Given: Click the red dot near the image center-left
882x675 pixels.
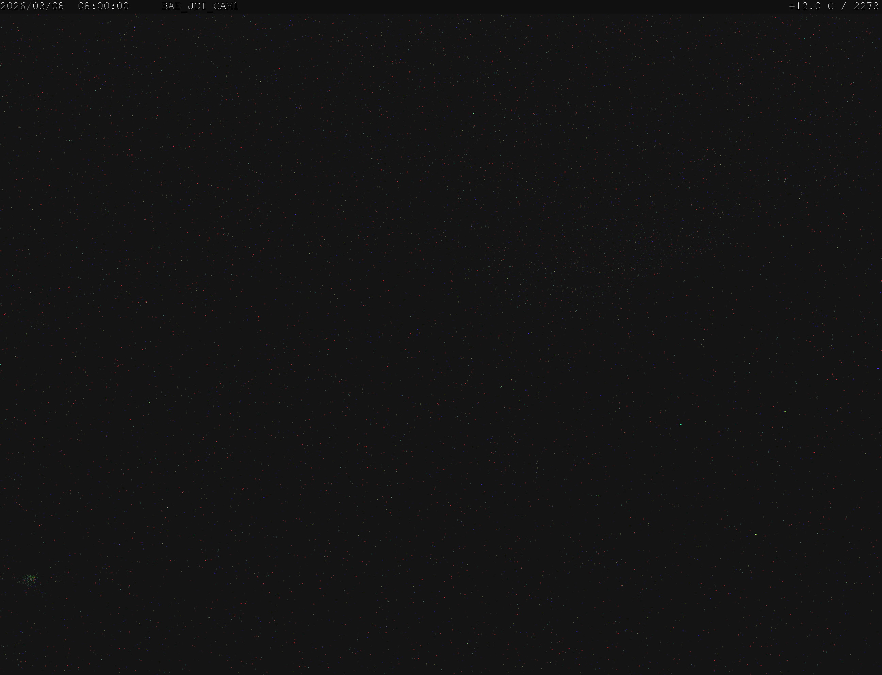Looking at the screenshot, I should tap(259, 317).
